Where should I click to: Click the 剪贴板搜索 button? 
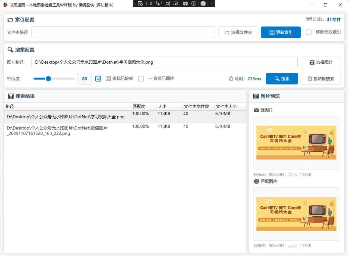click(x=321, y=79)
